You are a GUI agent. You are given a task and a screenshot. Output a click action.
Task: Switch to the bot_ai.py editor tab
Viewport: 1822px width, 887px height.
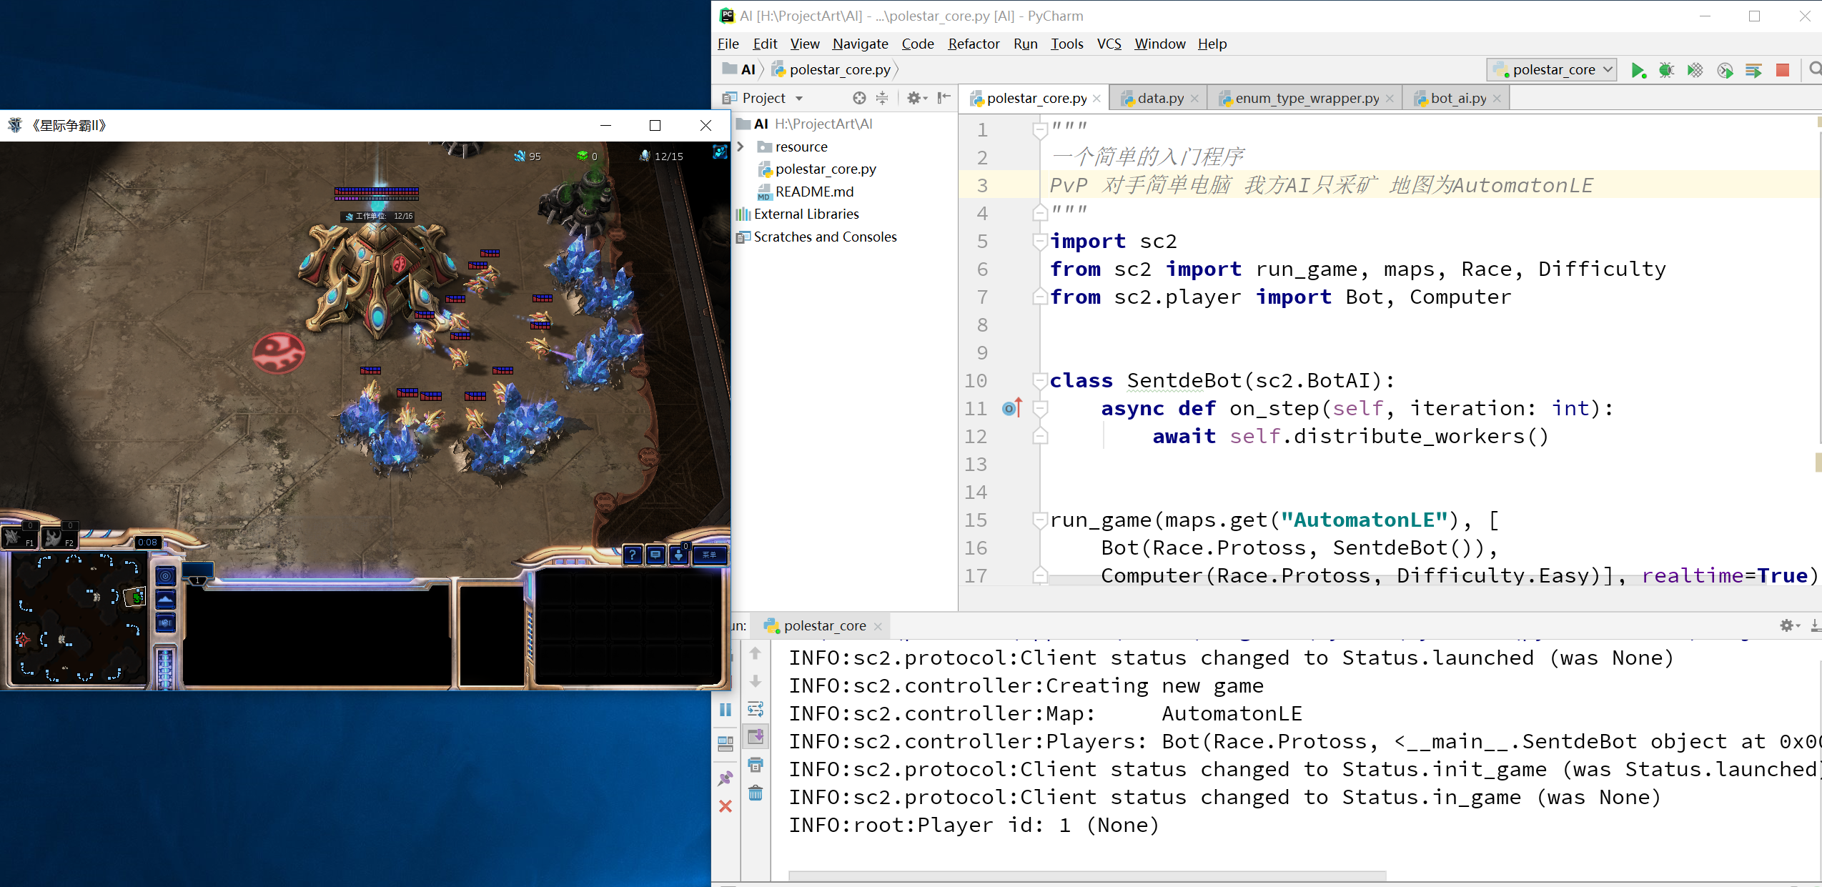pos(1457,98)
